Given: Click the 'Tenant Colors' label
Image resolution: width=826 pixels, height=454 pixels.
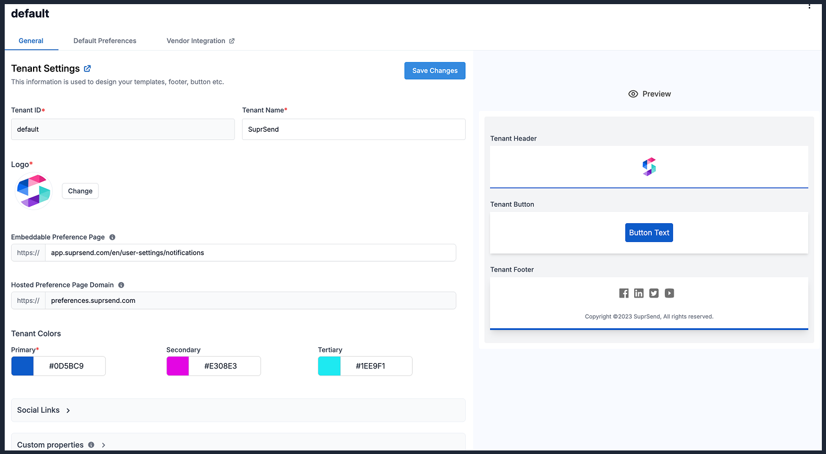Looking at the screenshot, I should point(36,334).
